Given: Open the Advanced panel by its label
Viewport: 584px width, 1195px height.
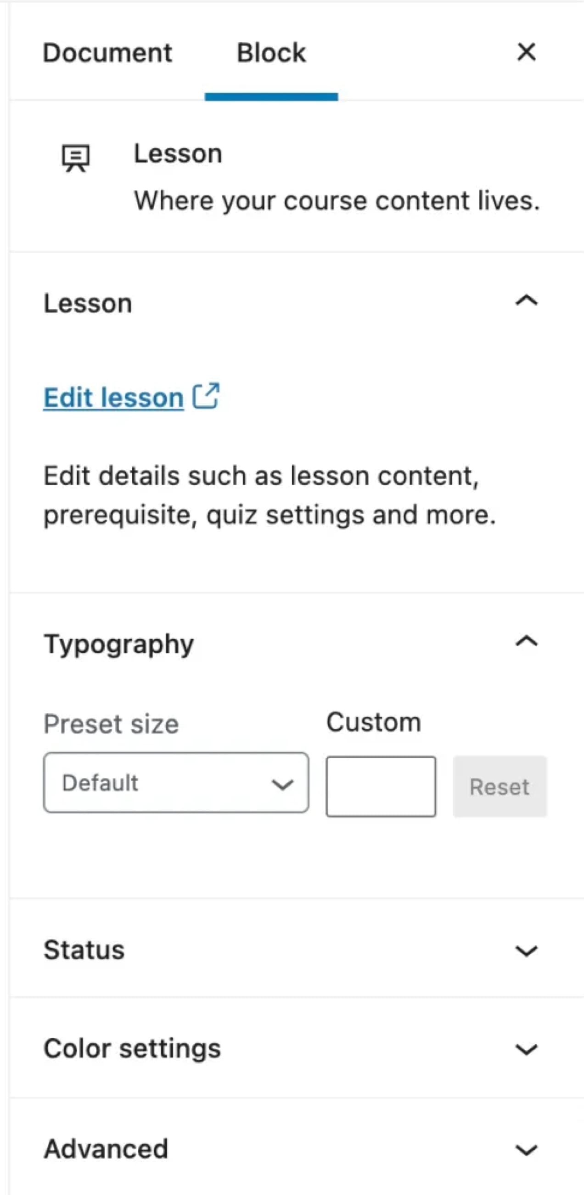Looking at the screenshot, I should pos(106,1149).
